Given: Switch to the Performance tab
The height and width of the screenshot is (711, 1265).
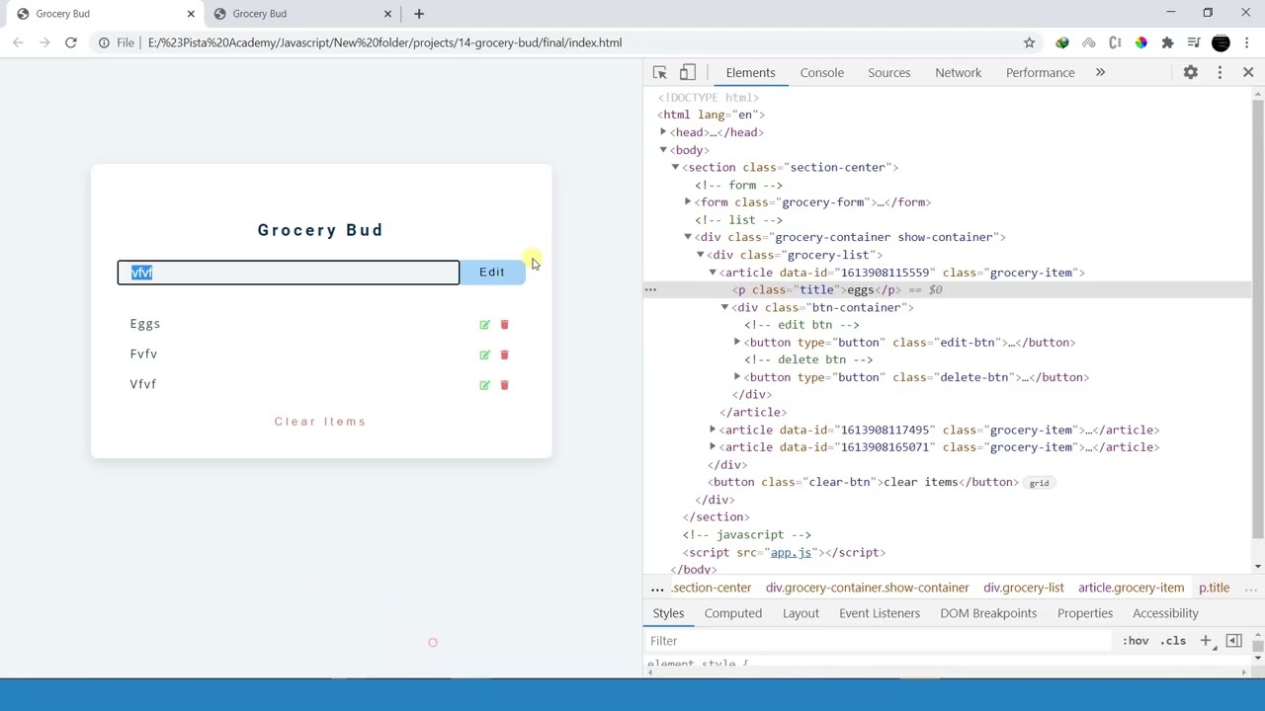Looking at the screenshot, I should point(1041,72).
